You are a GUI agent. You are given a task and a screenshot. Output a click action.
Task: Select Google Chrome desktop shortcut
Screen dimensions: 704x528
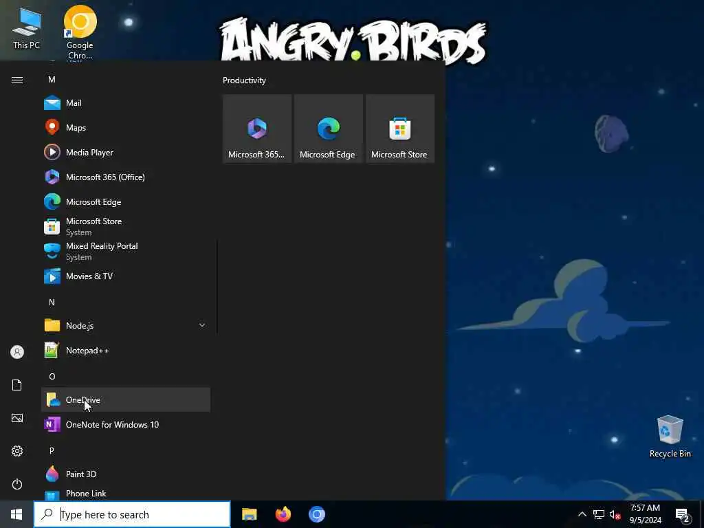(x=80, y=32)
